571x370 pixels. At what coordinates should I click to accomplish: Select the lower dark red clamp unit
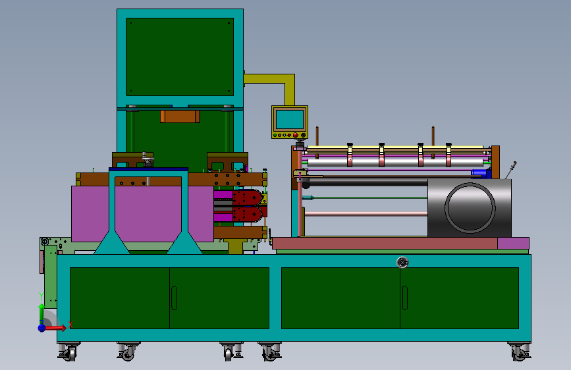pyautogui.click(x=246, y=214)
